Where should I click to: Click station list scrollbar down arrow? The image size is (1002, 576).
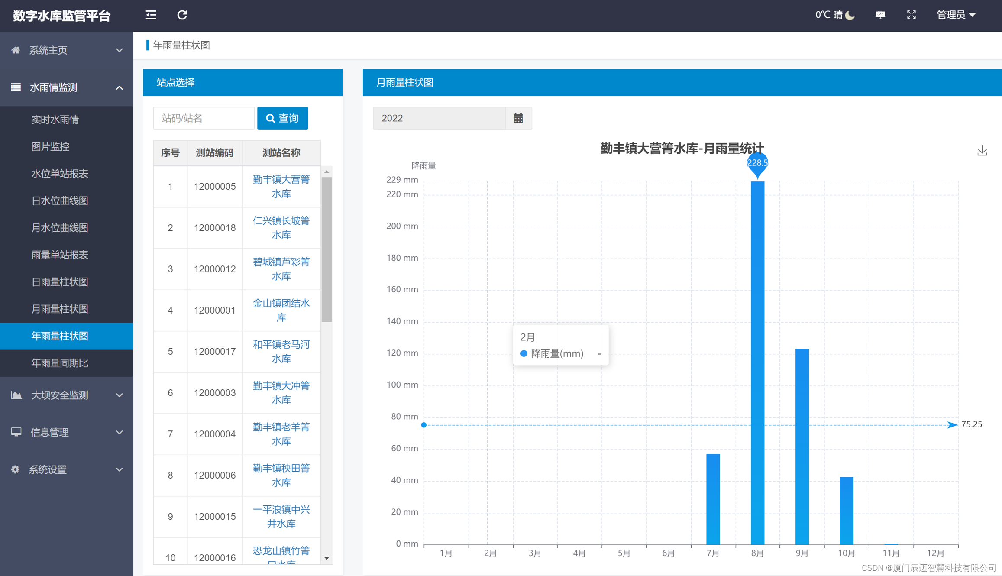click(x=327, y=558)
